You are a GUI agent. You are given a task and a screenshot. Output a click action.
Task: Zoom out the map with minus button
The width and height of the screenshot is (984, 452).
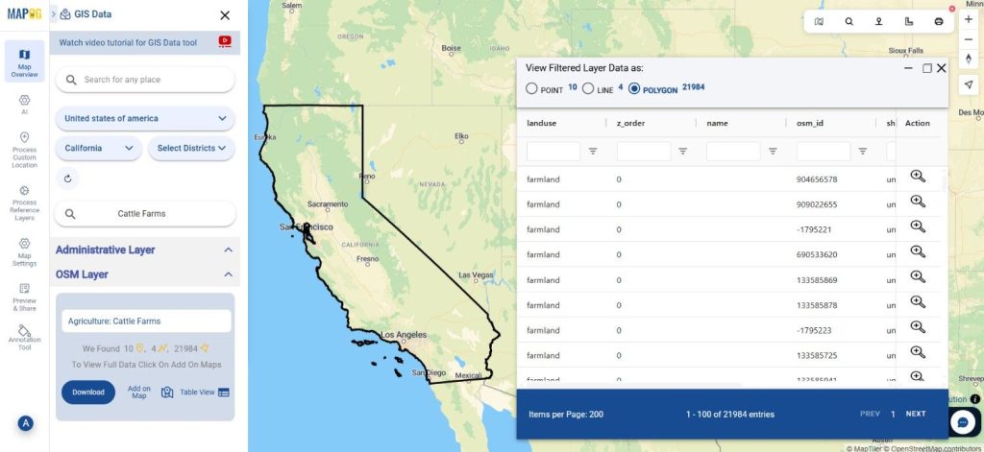(969, 39)
